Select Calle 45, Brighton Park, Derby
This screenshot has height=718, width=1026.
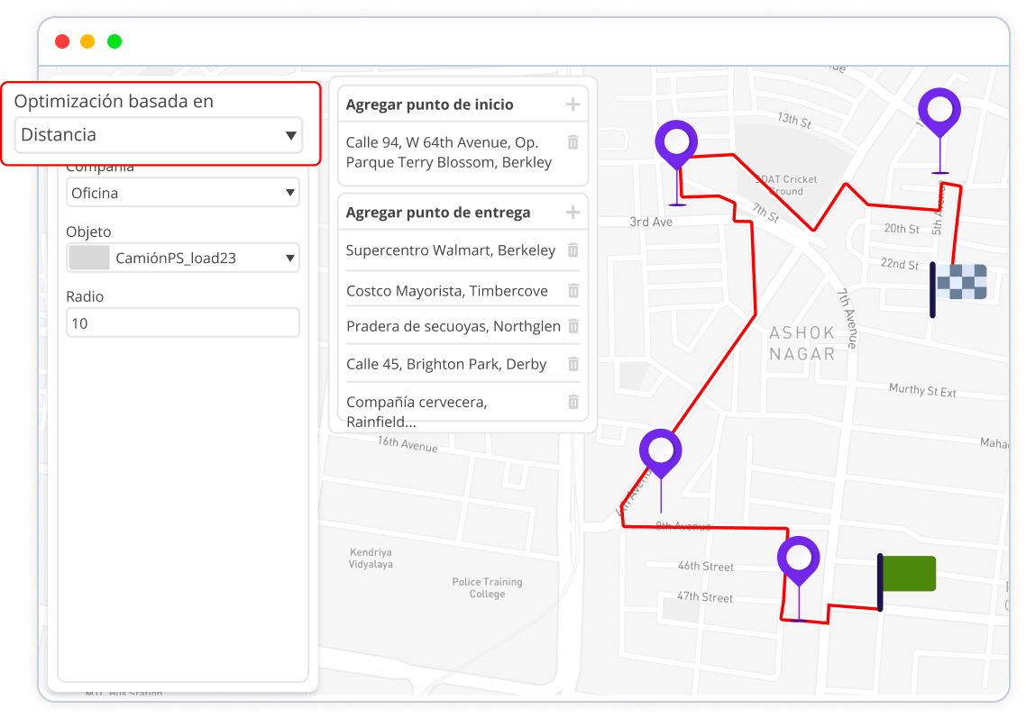(446, 364)
